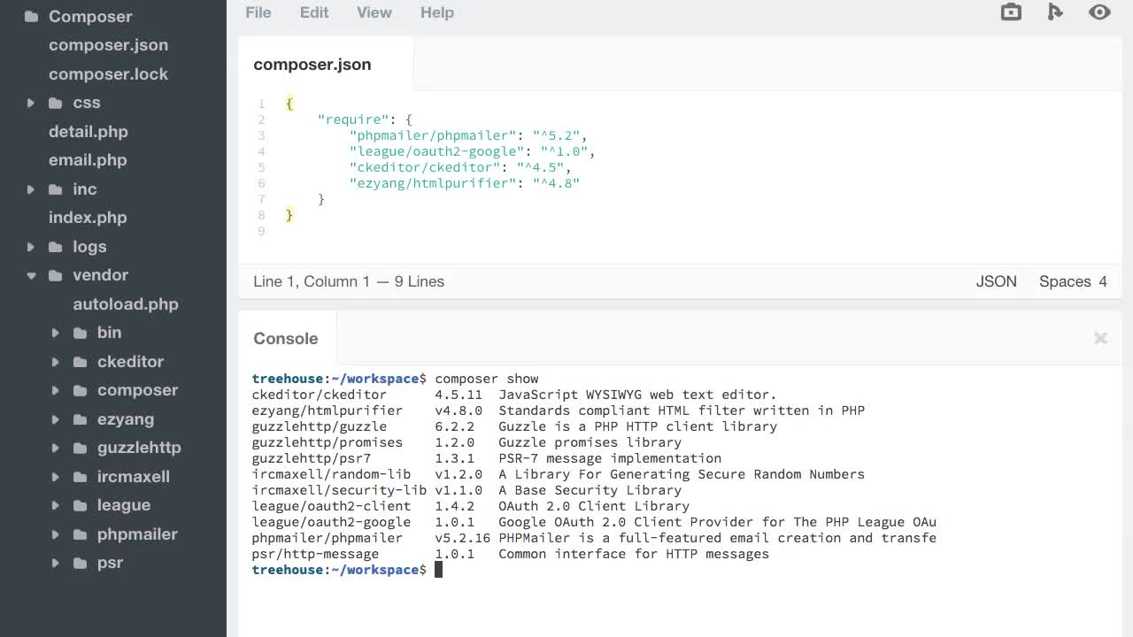Open autoload.php under vendor
The image size is (1133, 637).
[x=126, y=303]
